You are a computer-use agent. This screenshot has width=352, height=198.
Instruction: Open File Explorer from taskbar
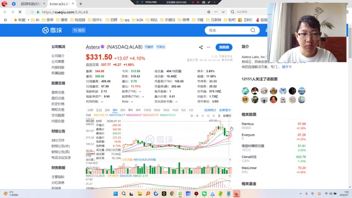[x=140, y=194]
